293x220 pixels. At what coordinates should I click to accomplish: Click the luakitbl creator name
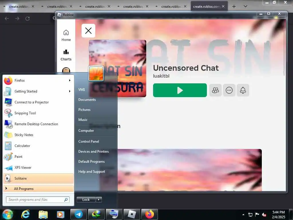[x=161, y=76]
